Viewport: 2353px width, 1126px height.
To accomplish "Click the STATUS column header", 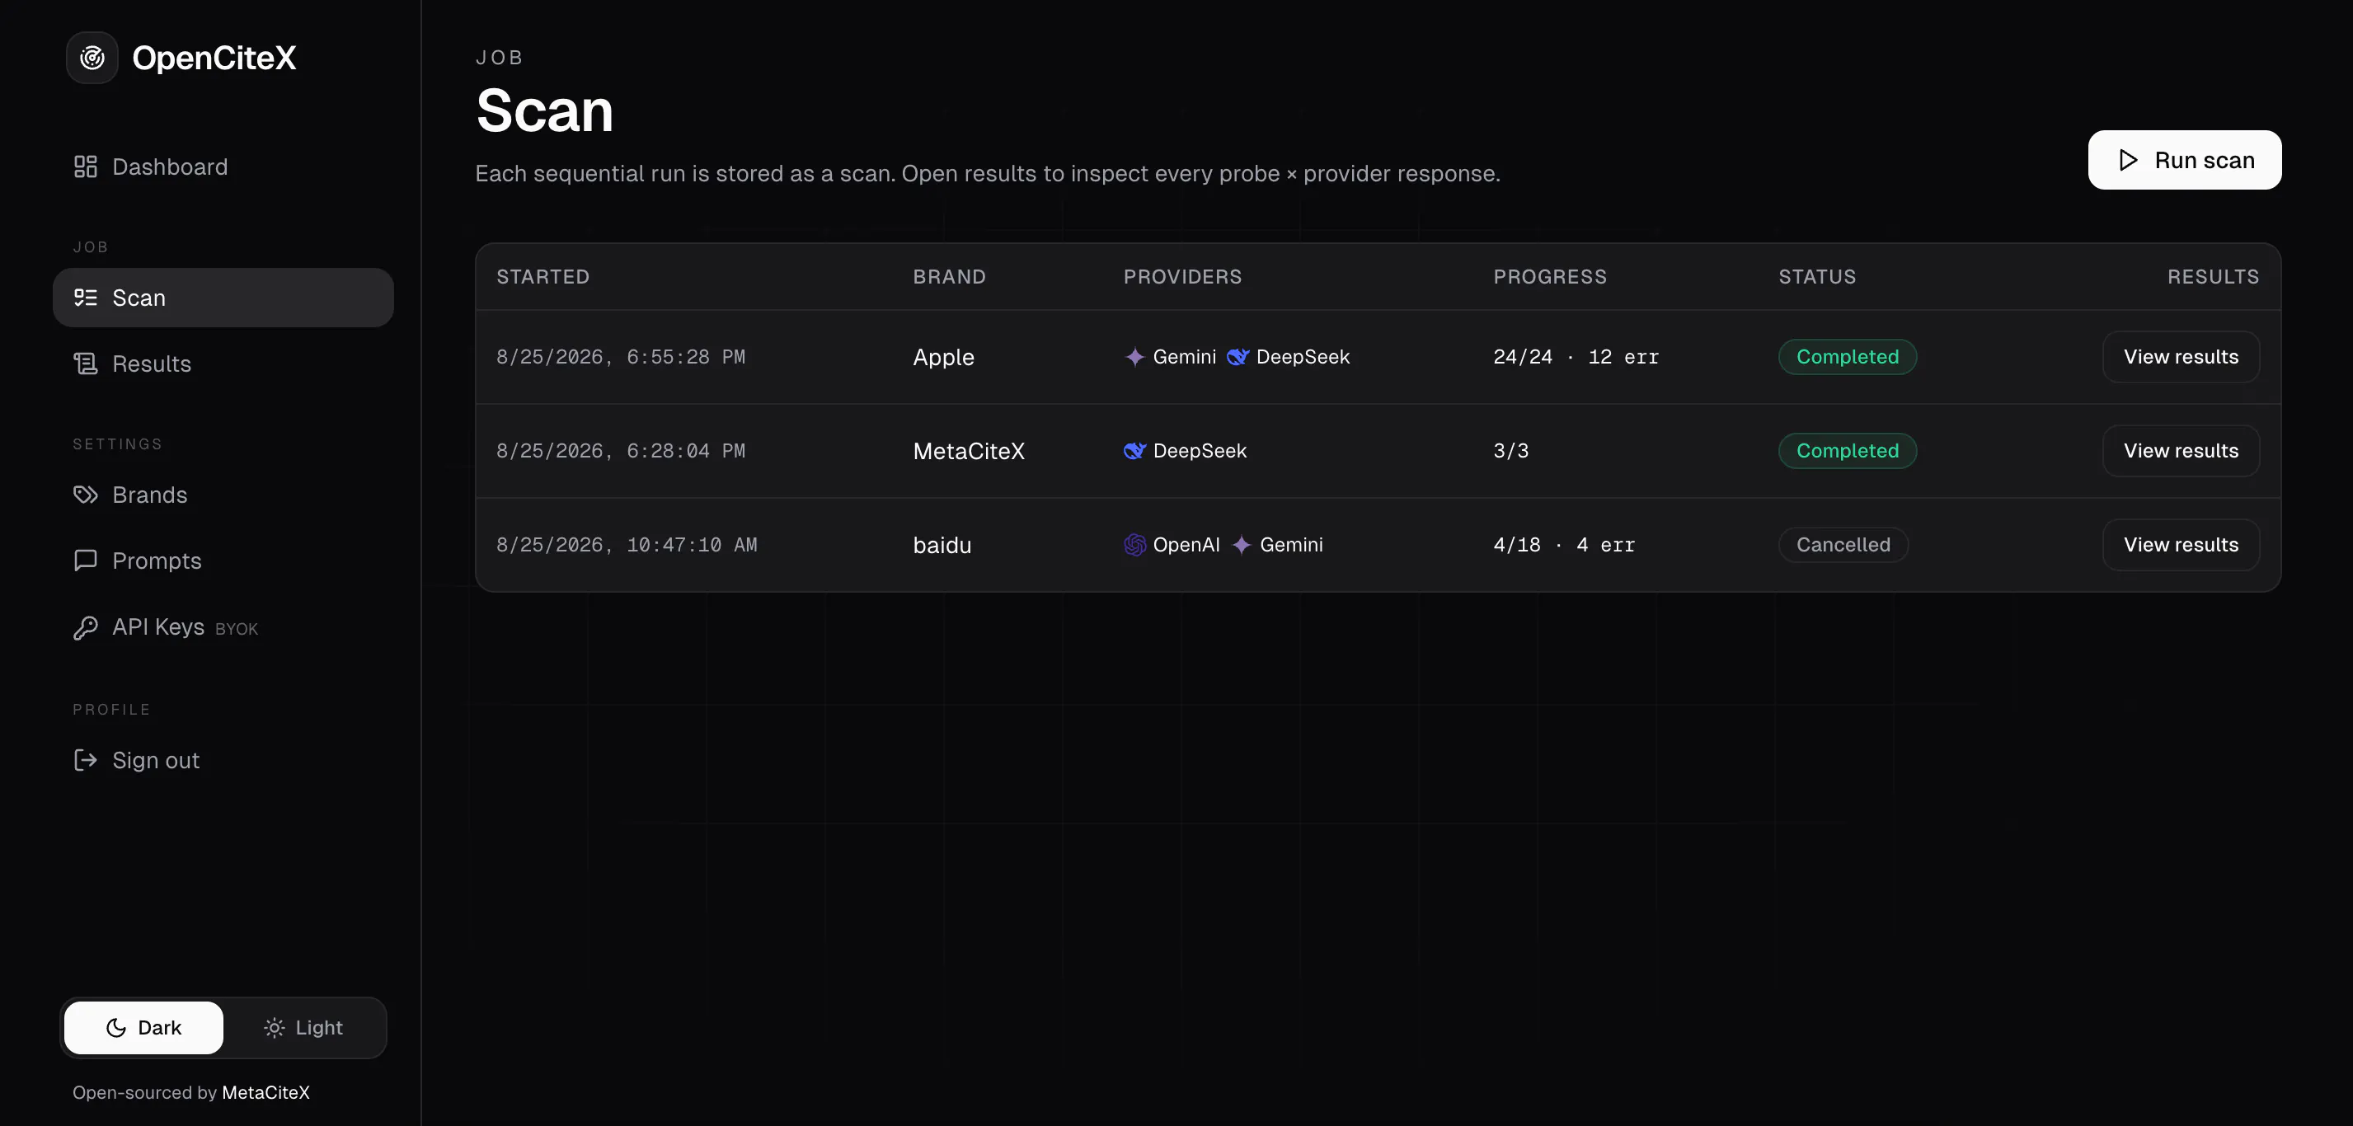I will (x=1817, y=277).
